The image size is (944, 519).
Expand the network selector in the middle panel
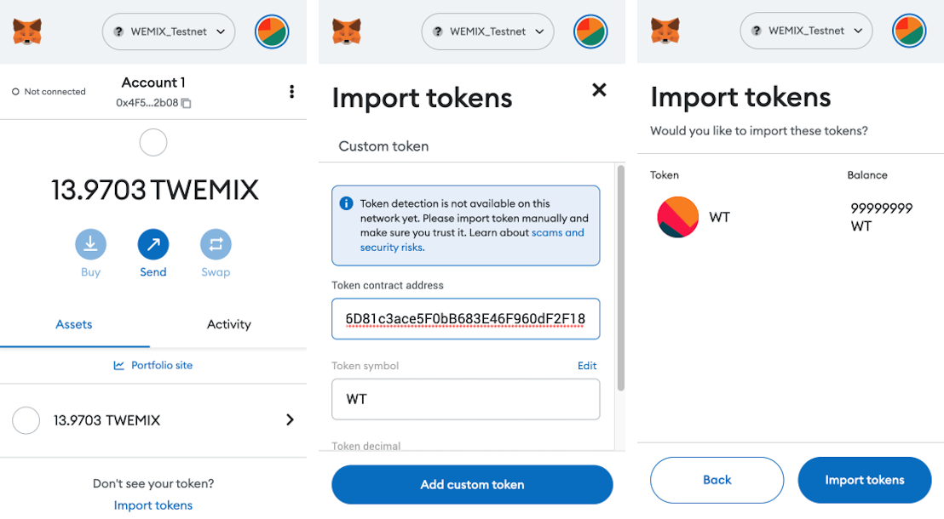coord(487,31)
